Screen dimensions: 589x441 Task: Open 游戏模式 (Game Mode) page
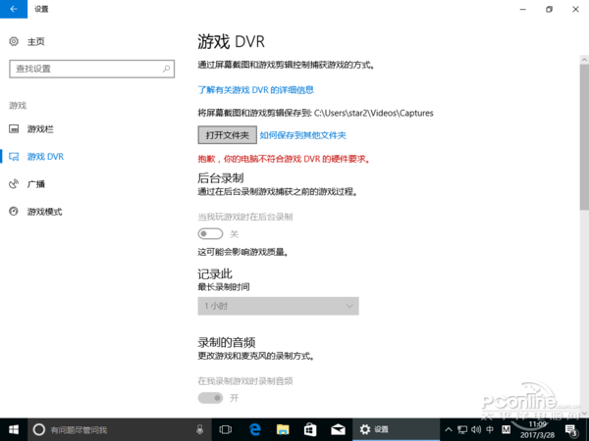click(44, 212)
